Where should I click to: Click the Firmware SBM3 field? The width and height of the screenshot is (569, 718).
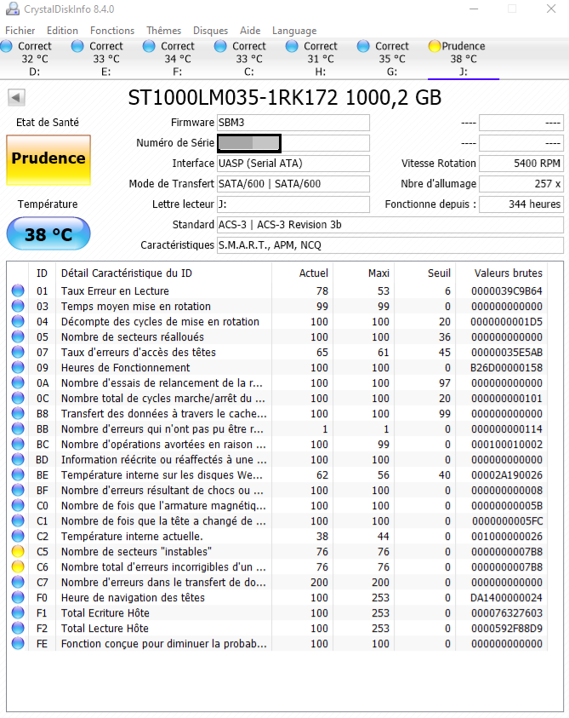click(293, 123)
